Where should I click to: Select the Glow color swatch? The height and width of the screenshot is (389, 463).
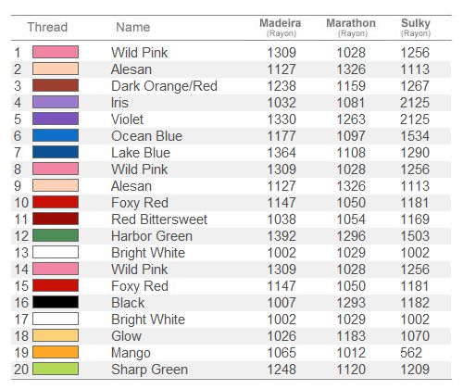[x=56, y=335]
